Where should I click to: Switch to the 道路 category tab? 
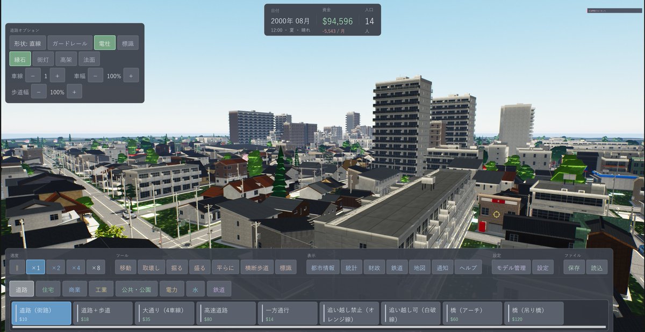tap(21, 289)
